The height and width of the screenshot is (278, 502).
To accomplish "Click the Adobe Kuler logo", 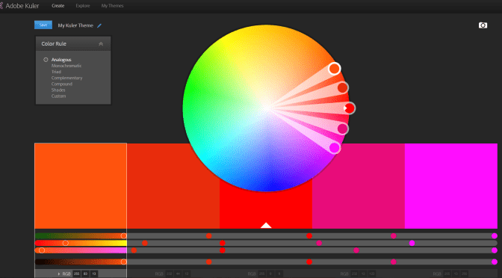I will click(x=19, y=6).
